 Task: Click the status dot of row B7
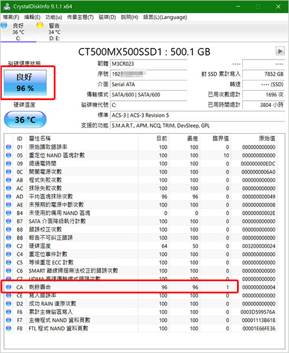(9, 221)
